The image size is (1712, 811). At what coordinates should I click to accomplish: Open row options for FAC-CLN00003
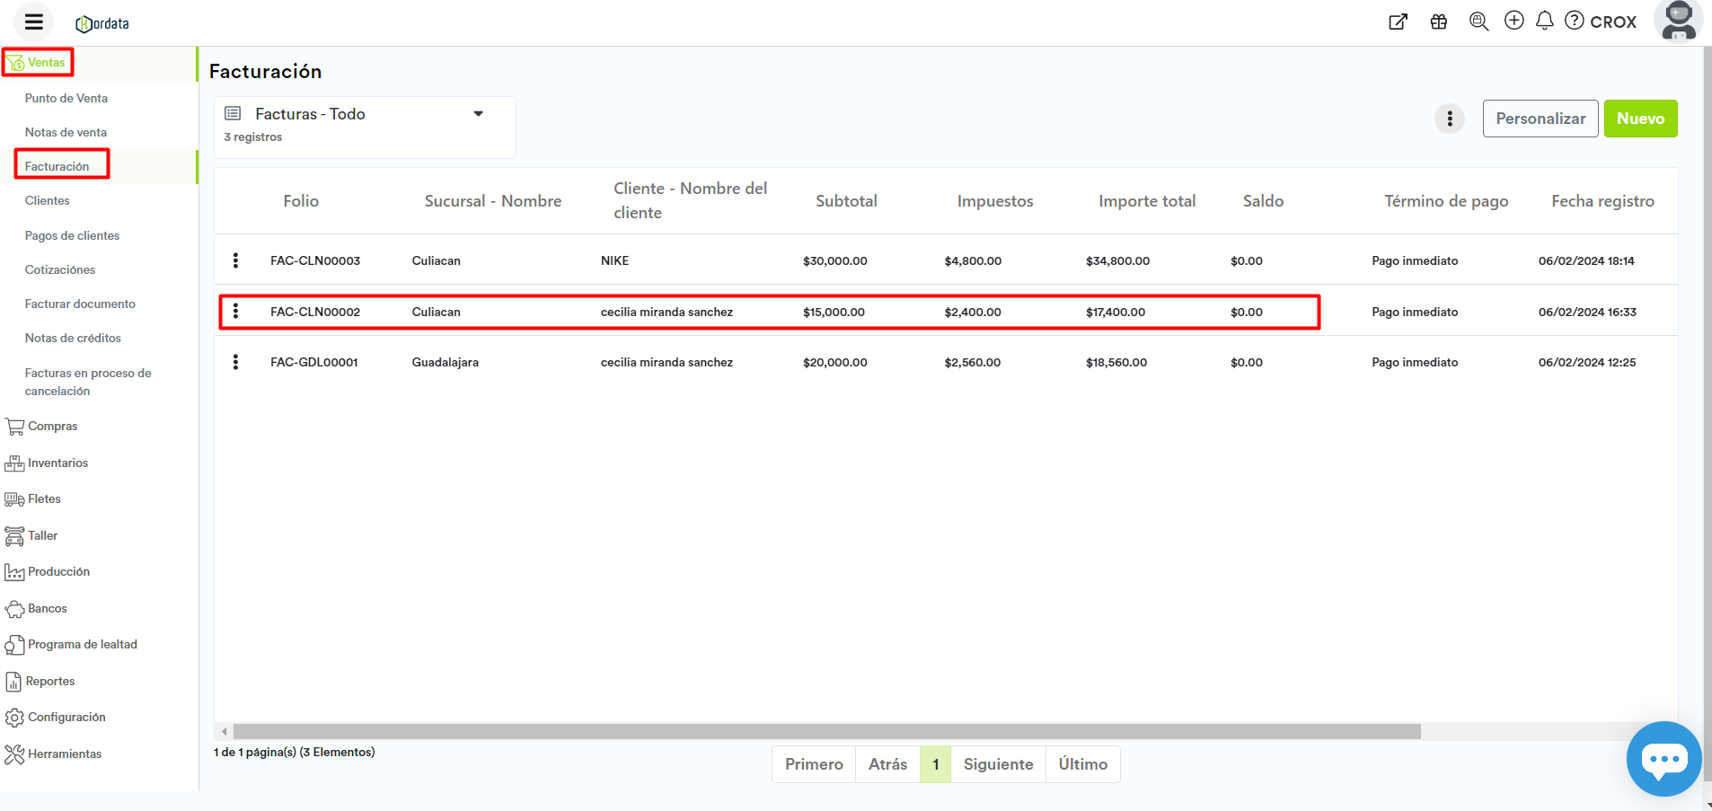pyautogui.click(x=235, y=260)
